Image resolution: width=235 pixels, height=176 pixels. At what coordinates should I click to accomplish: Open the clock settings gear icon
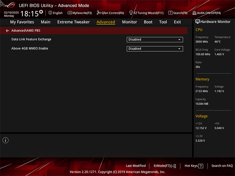pyautogui.click(x=41, y=12)
